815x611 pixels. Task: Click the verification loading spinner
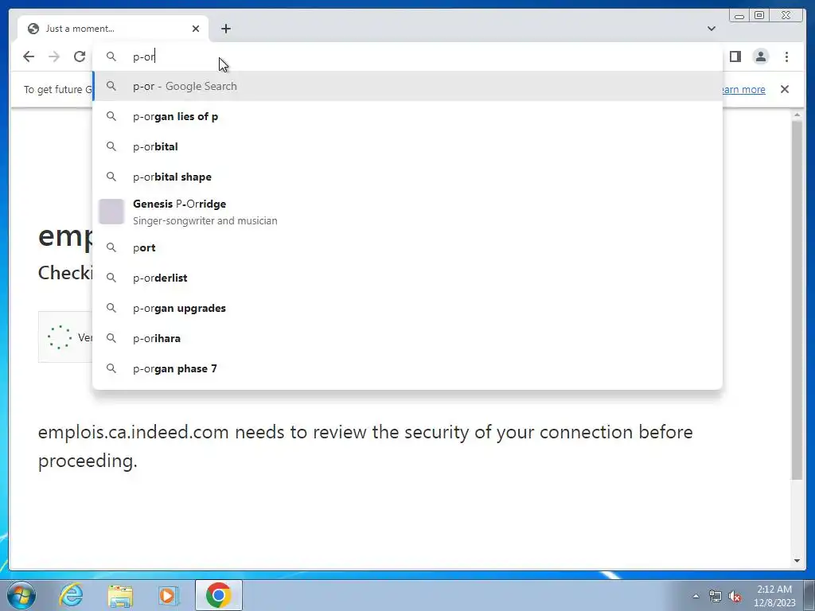(x=59, y=337)
